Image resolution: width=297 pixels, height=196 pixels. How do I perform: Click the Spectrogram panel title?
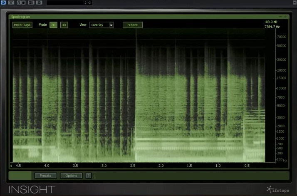20,17
